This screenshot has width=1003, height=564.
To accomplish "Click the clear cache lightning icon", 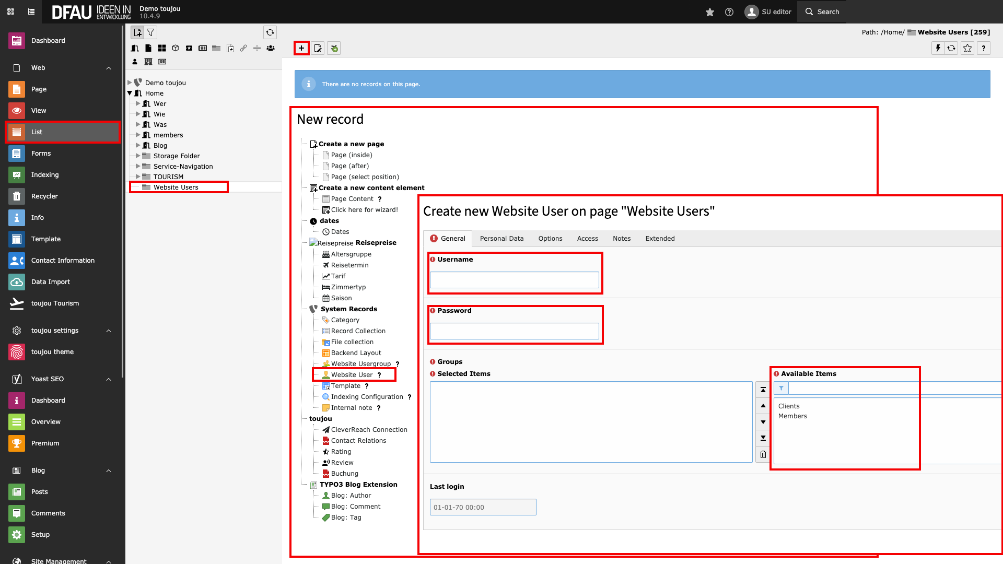I will coord(938,48).
